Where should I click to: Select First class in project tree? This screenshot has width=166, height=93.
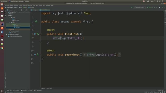(17, 26)
